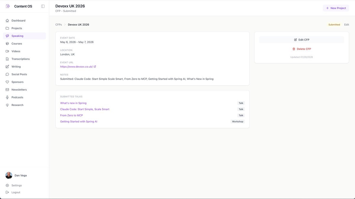Click the Workshop tag badge
355x199 pixels.
point(238,122)
